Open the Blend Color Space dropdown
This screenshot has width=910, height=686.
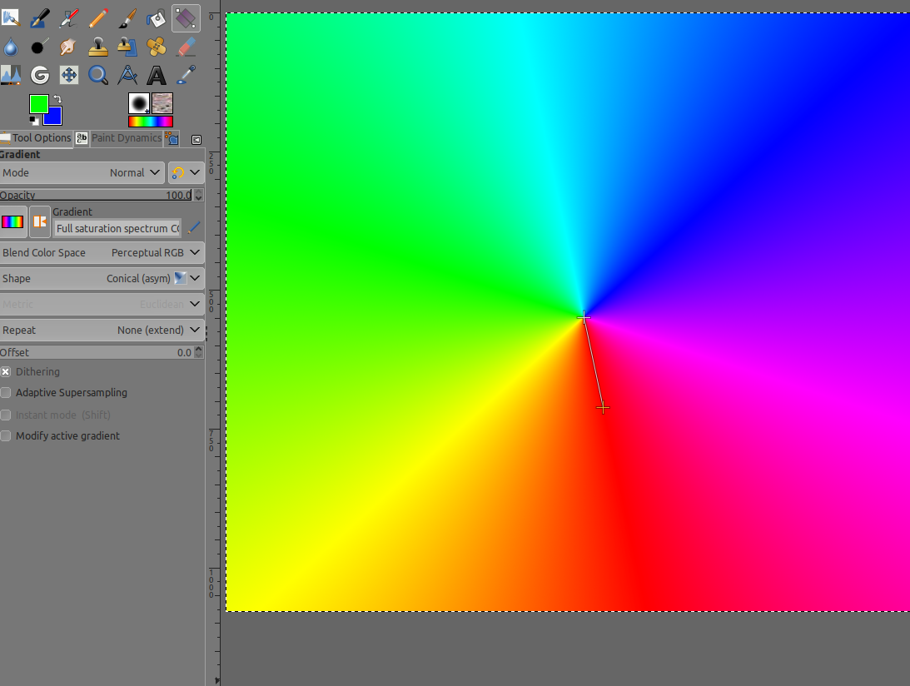pos(102,252)
